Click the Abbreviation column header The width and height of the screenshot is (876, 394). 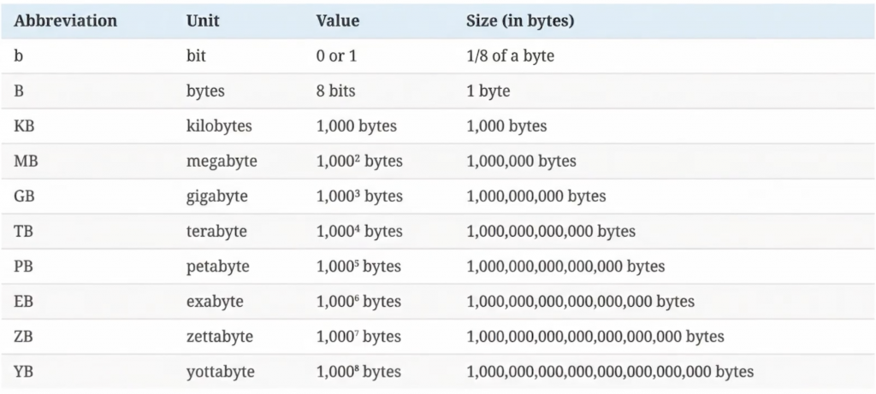click(65, 21)
